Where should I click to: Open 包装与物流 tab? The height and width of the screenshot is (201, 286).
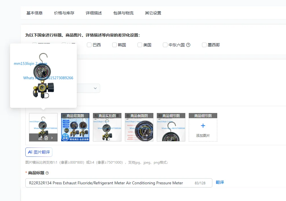click(123, 13)
